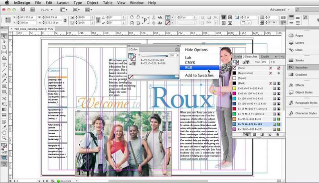The image size is (319, 183).
Task: Select the Type tool
Action: (4, 65)
